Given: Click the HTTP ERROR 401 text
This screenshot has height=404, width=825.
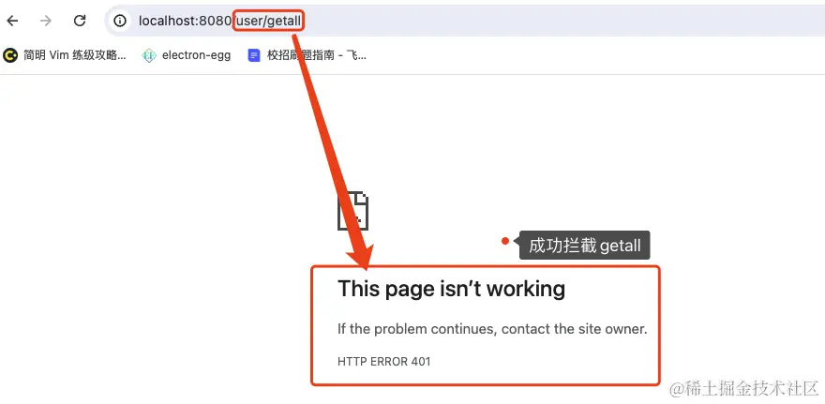Looking at the screenshot, I should click(x=384, y=362).
